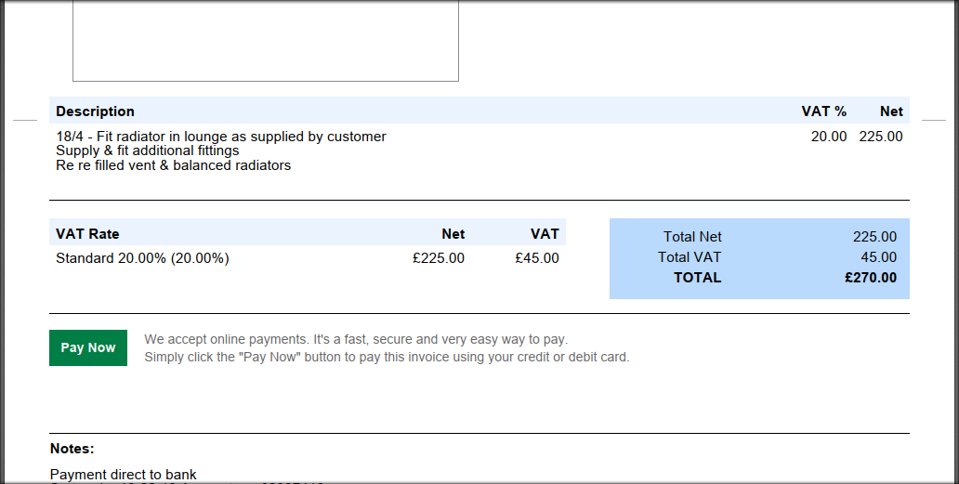Click the £270.00 total amount
This screenshot has height=484, width=959.
pyautogui.click(x=871, y=277)
